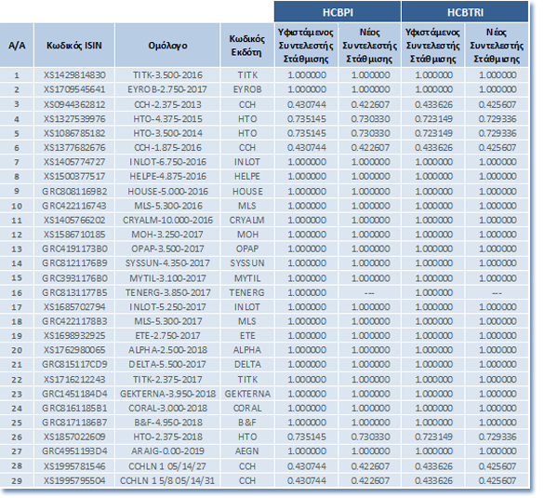Viewport: 544px width, 498px height.
Task: Select ISIN cell XS1857022609
Action: tap(74, 437)
